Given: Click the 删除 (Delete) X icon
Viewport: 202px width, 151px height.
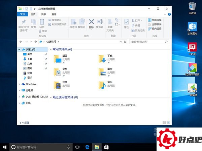Looking at the screenshot, I should click(91, 22).
